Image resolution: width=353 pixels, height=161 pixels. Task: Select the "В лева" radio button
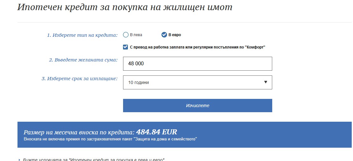tap(126, 35)
